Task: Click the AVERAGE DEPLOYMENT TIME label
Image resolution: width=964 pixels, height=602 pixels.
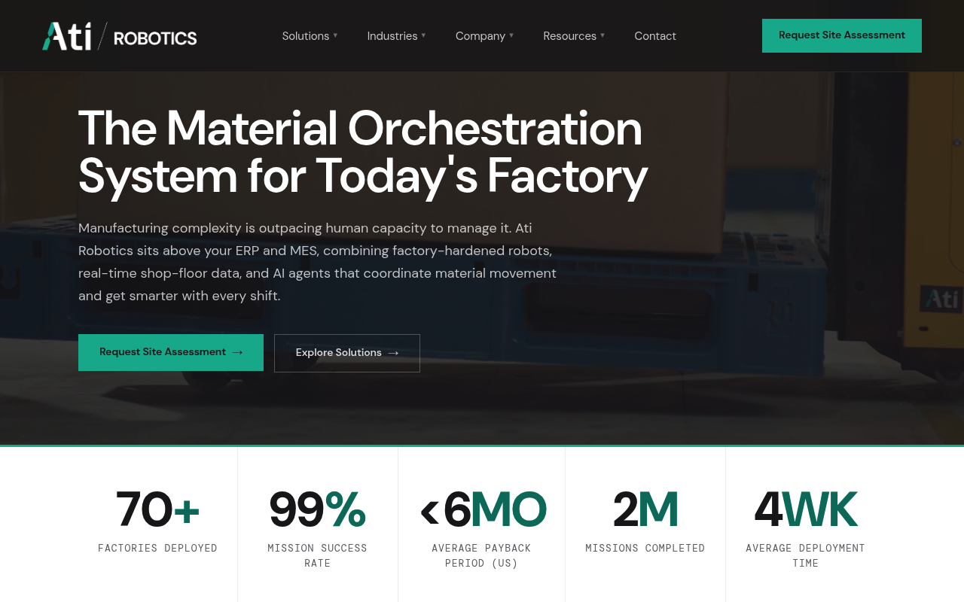Action: coord(806,555)
